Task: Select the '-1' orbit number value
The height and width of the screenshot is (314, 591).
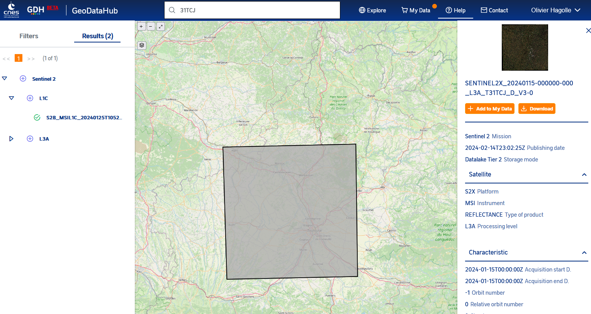Action: pyautogui.click(x=467, y=293)
